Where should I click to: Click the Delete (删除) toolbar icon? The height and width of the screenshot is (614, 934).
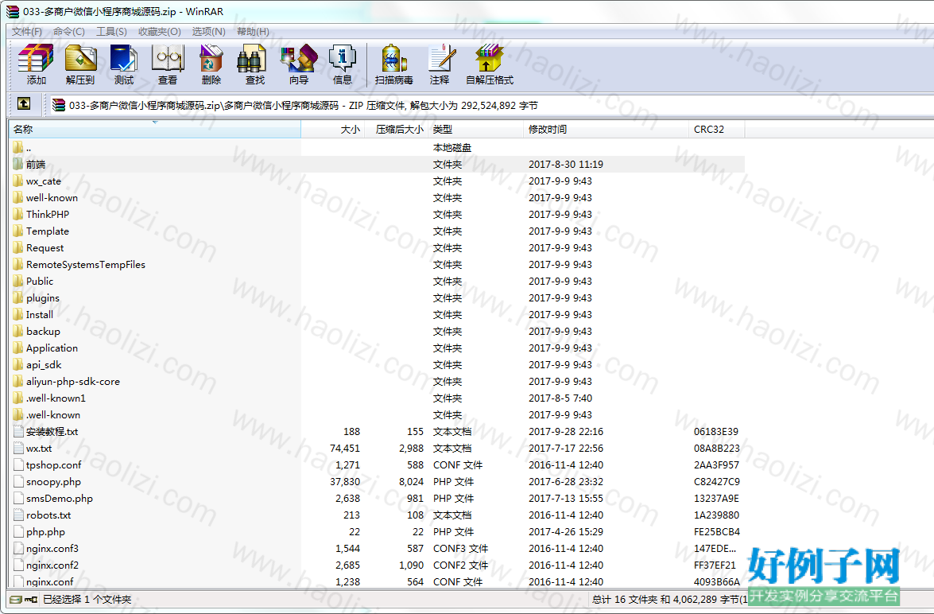(x=211, y=64)
